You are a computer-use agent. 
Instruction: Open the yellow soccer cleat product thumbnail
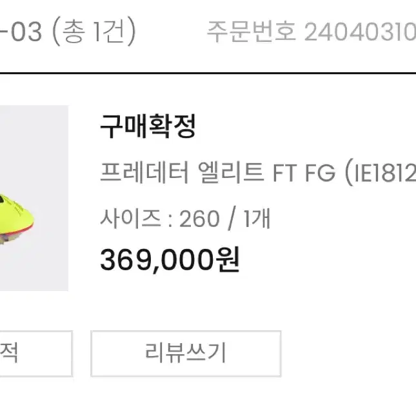[34, 198]
